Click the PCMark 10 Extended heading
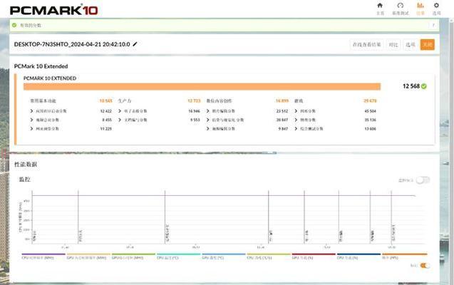Viewport: 454px width, 285px height. click(x=41, y=66)
